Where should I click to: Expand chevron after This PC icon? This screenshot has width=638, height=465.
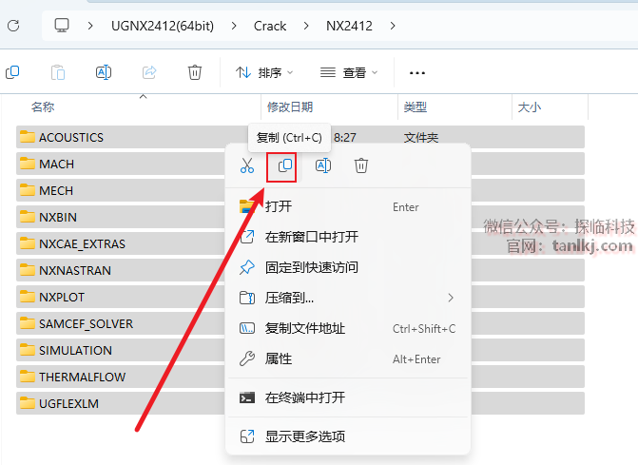pos(90,26)
